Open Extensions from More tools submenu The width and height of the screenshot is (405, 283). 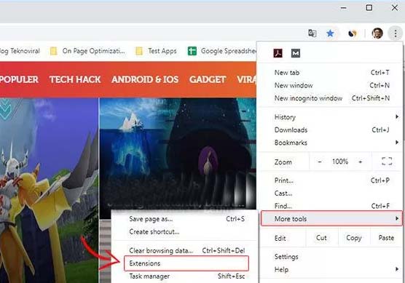coord(186,263)
